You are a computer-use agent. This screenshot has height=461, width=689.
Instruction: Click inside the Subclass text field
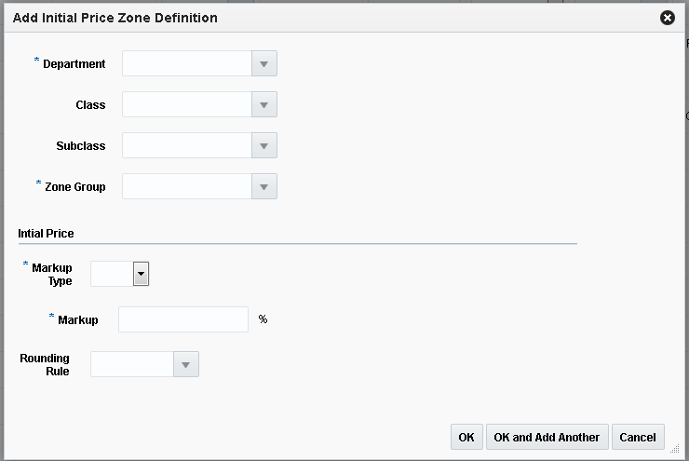tap(186, 145)
